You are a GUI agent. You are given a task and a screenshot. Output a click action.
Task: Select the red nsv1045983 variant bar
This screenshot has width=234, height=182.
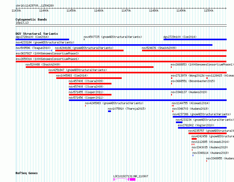coord(89,78)
